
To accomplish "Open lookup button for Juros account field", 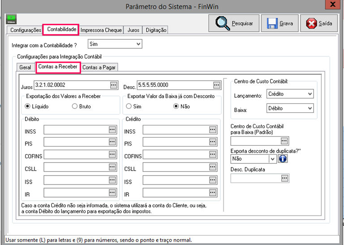I will tap(113, 85).
